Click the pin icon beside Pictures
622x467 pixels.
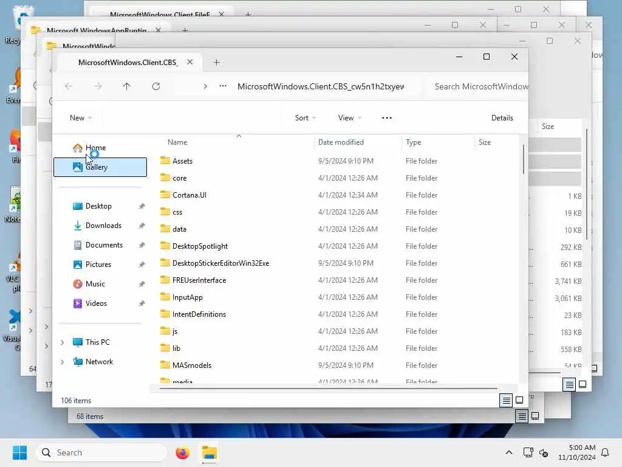[x=142, y=265]
